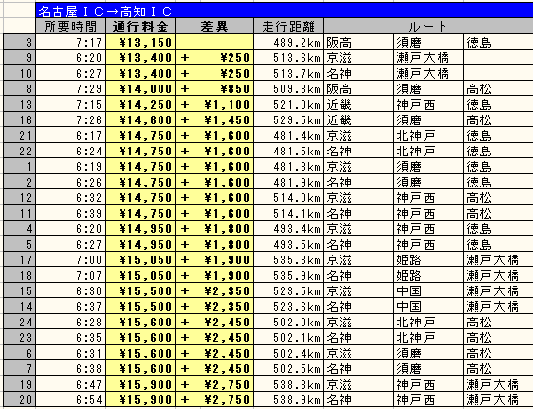Select the 521.0km distance cell

tap(288, 104)
